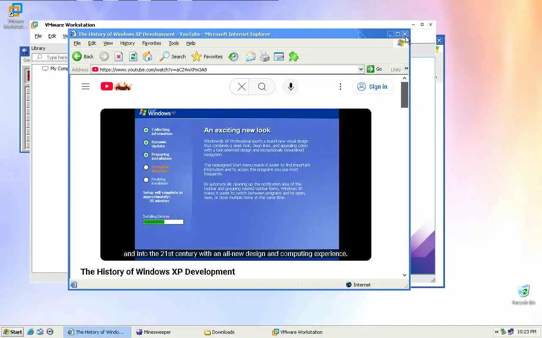Expand hidden tray icons chevron
Image resolution: width=542 pixels, height=338 pixels.
coord(497,332)
